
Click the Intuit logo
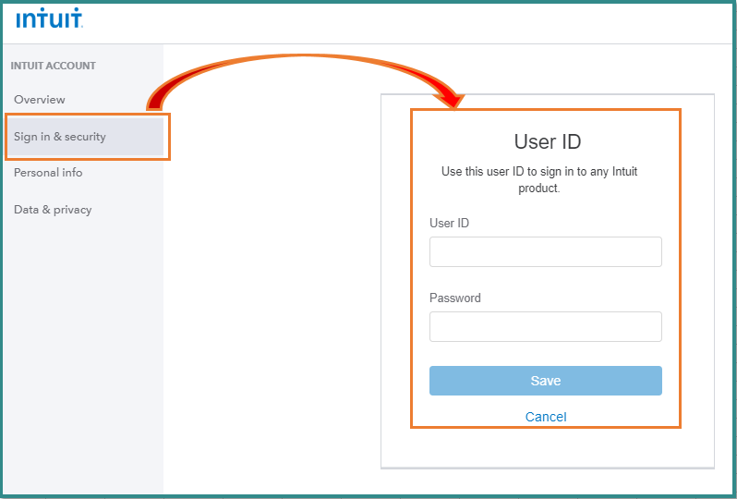pyautogui.click(x=49, y=18)
